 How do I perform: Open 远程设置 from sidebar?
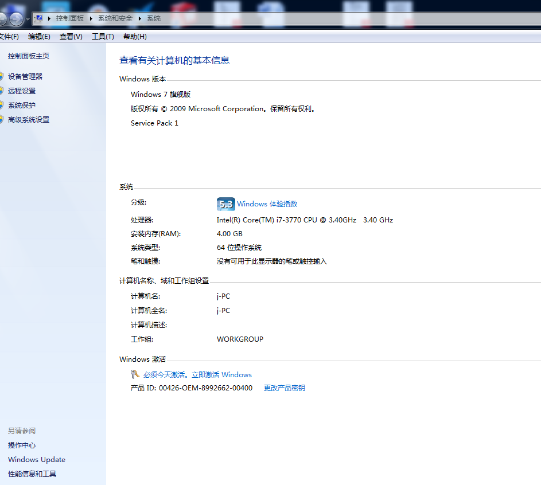click(22, 91)
